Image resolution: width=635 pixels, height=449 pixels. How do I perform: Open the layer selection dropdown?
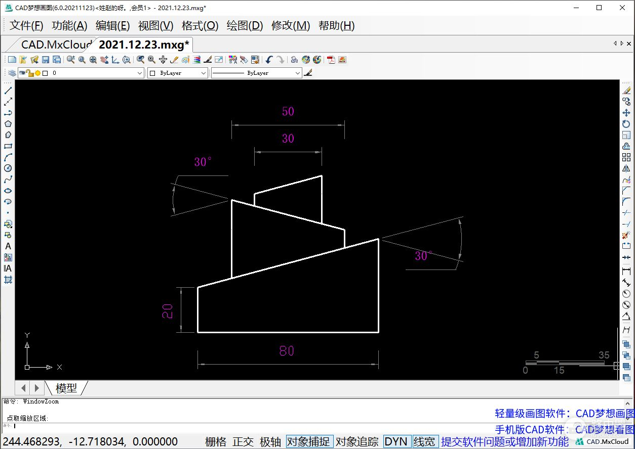[140, 73]
